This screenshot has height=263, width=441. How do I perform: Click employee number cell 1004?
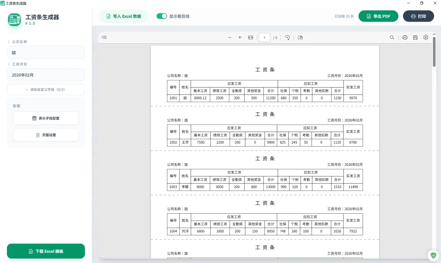pyautogui.click(x=173, y=231)
